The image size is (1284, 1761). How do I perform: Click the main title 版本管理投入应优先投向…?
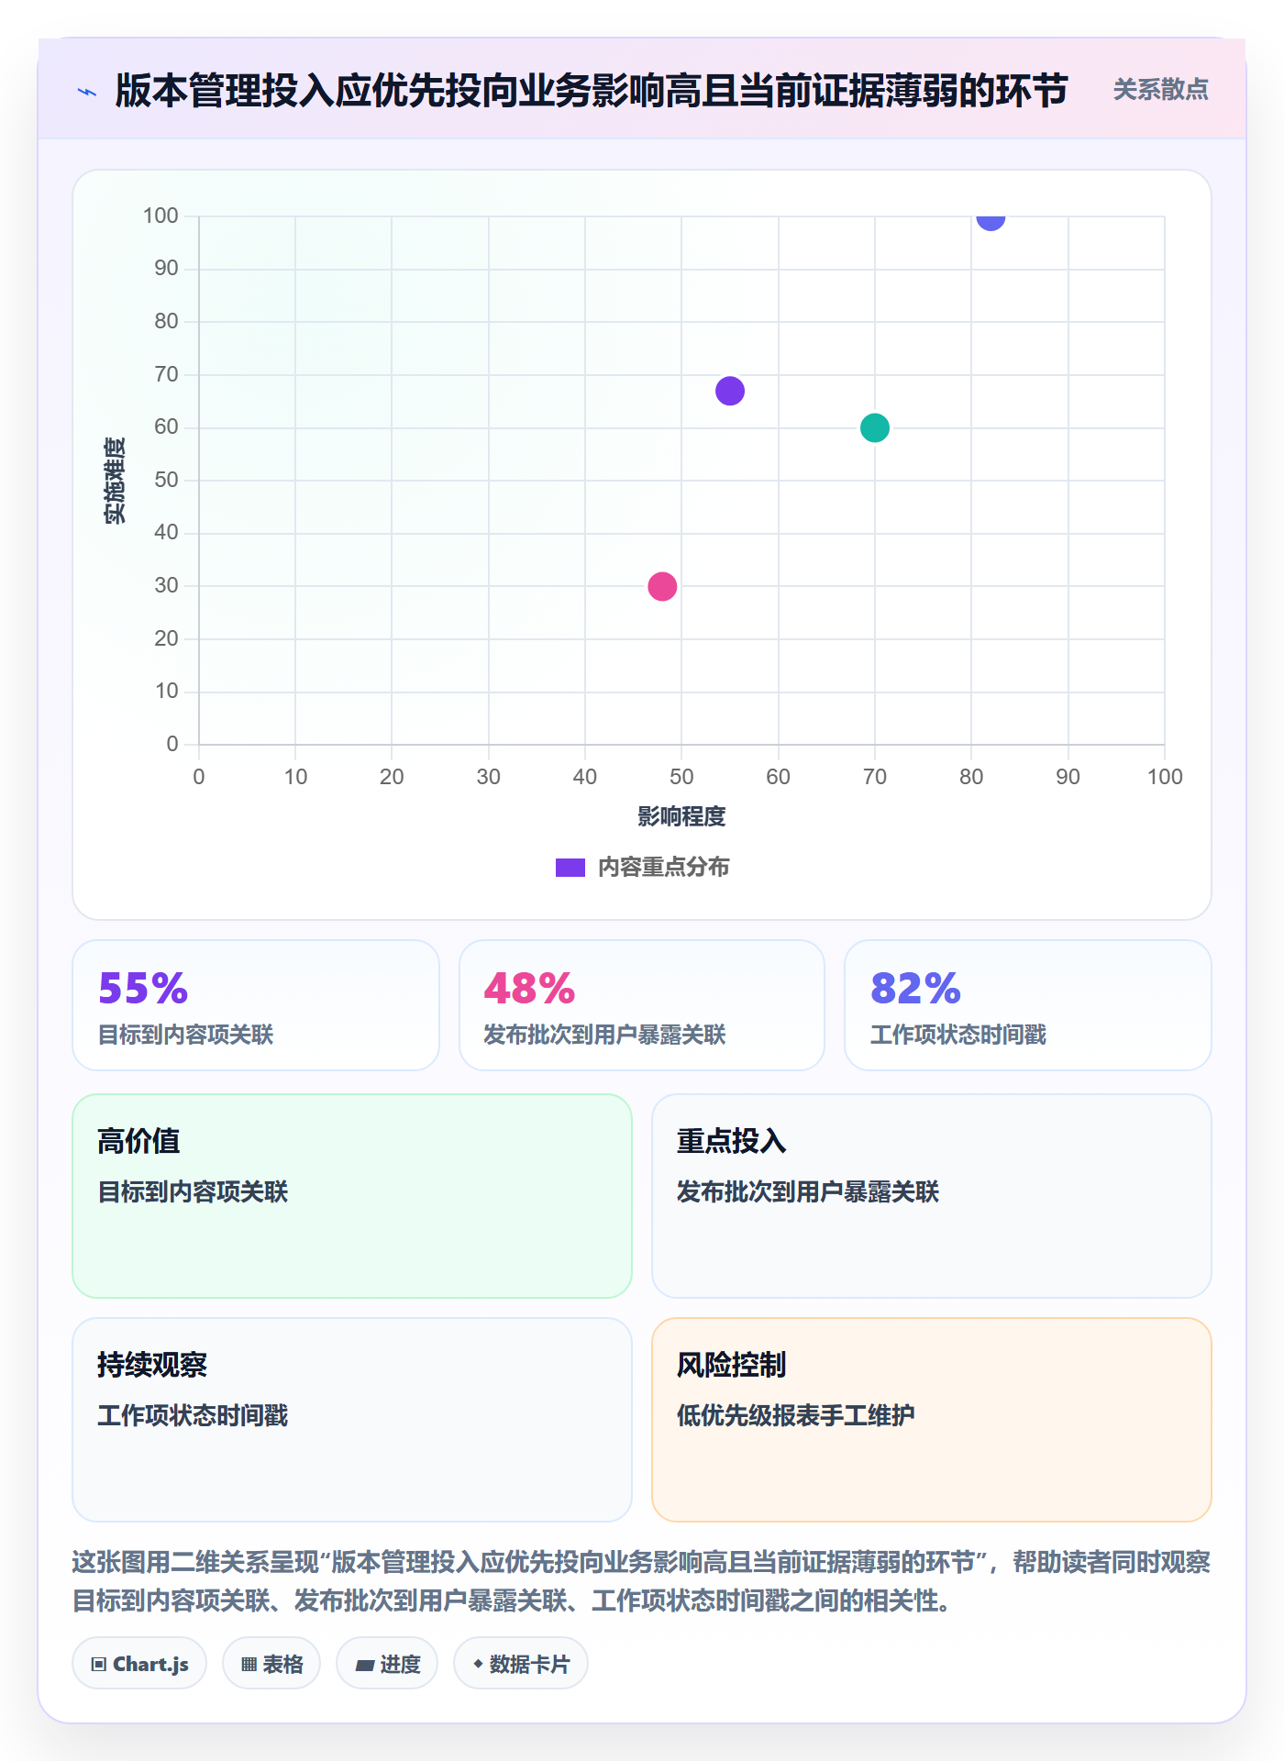tap(592, 90)
